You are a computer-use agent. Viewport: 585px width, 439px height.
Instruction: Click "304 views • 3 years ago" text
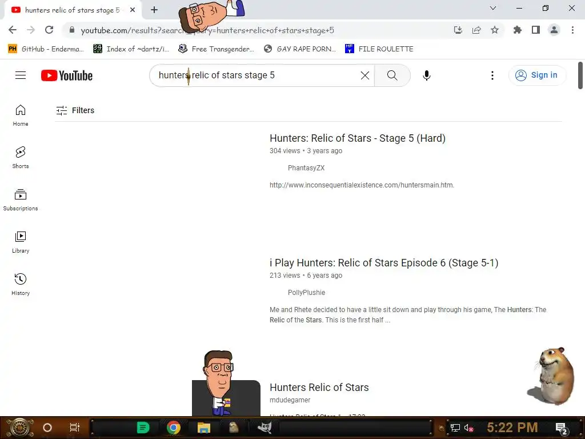point(306,151)
